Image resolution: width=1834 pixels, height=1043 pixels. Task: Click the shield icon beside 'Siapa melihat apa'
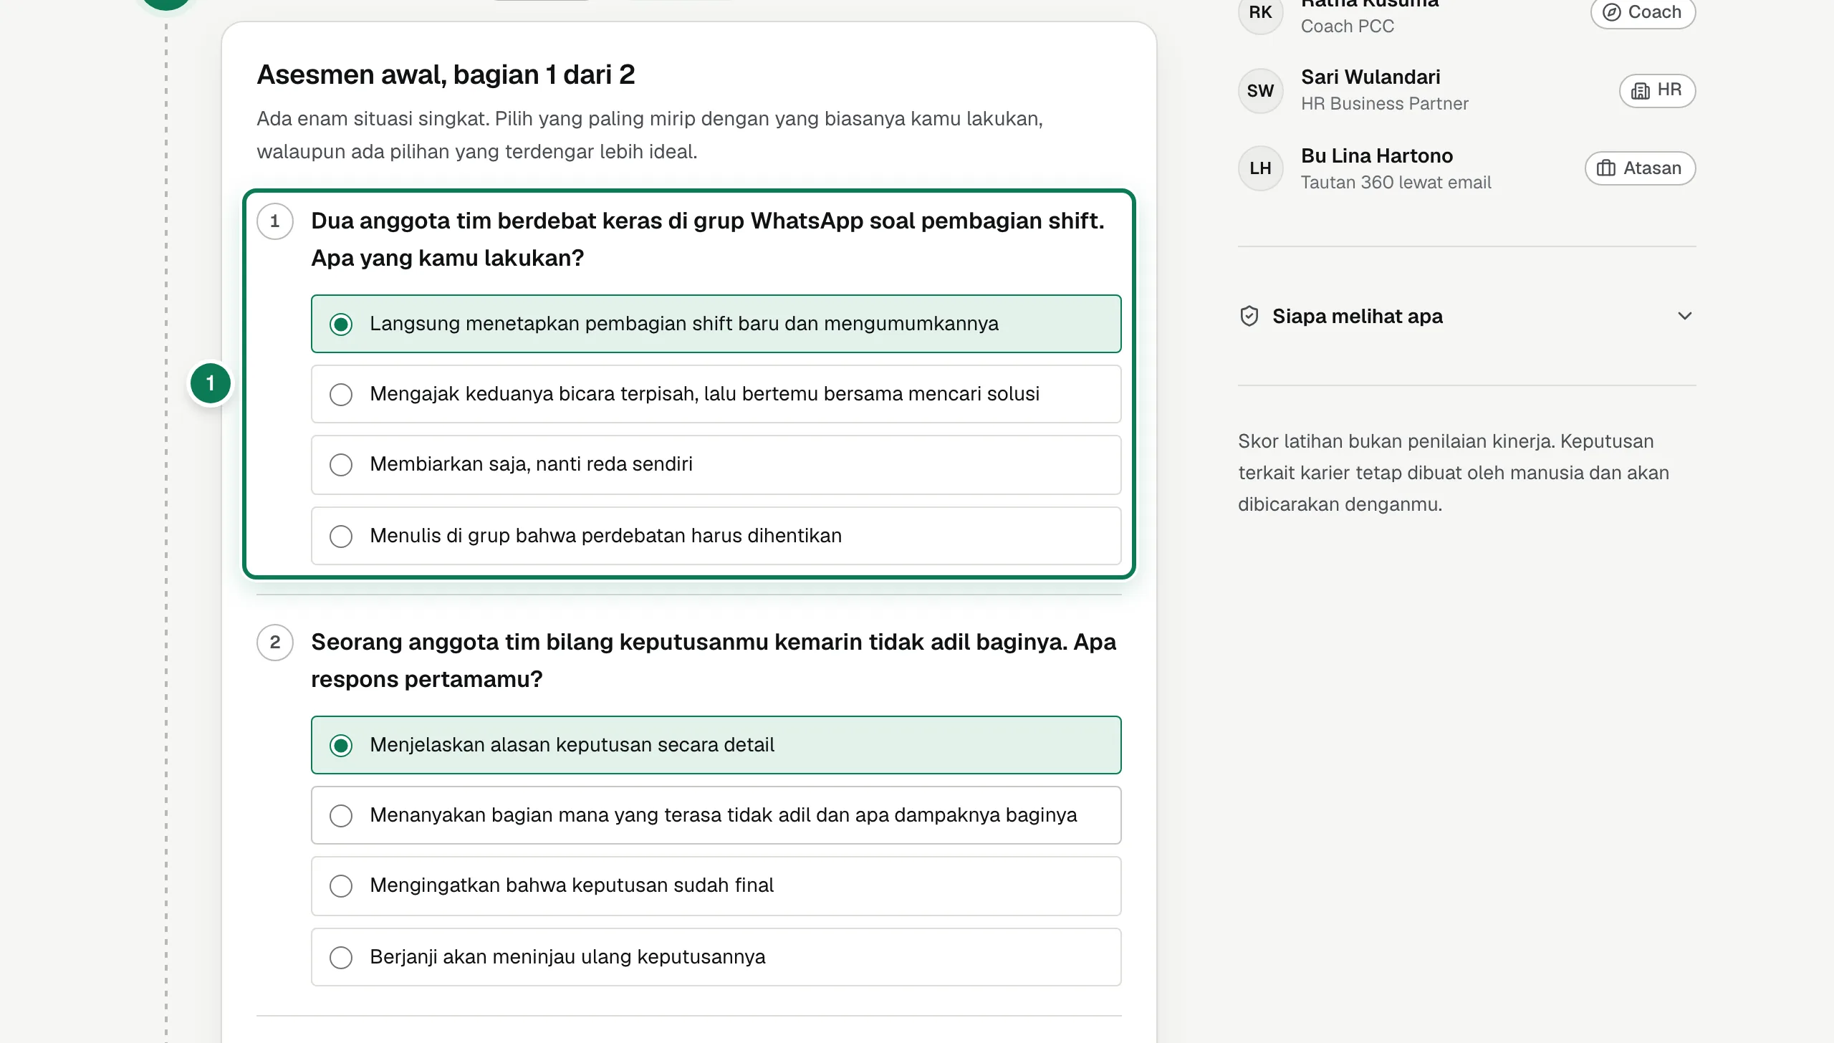tap(1249, 316)
